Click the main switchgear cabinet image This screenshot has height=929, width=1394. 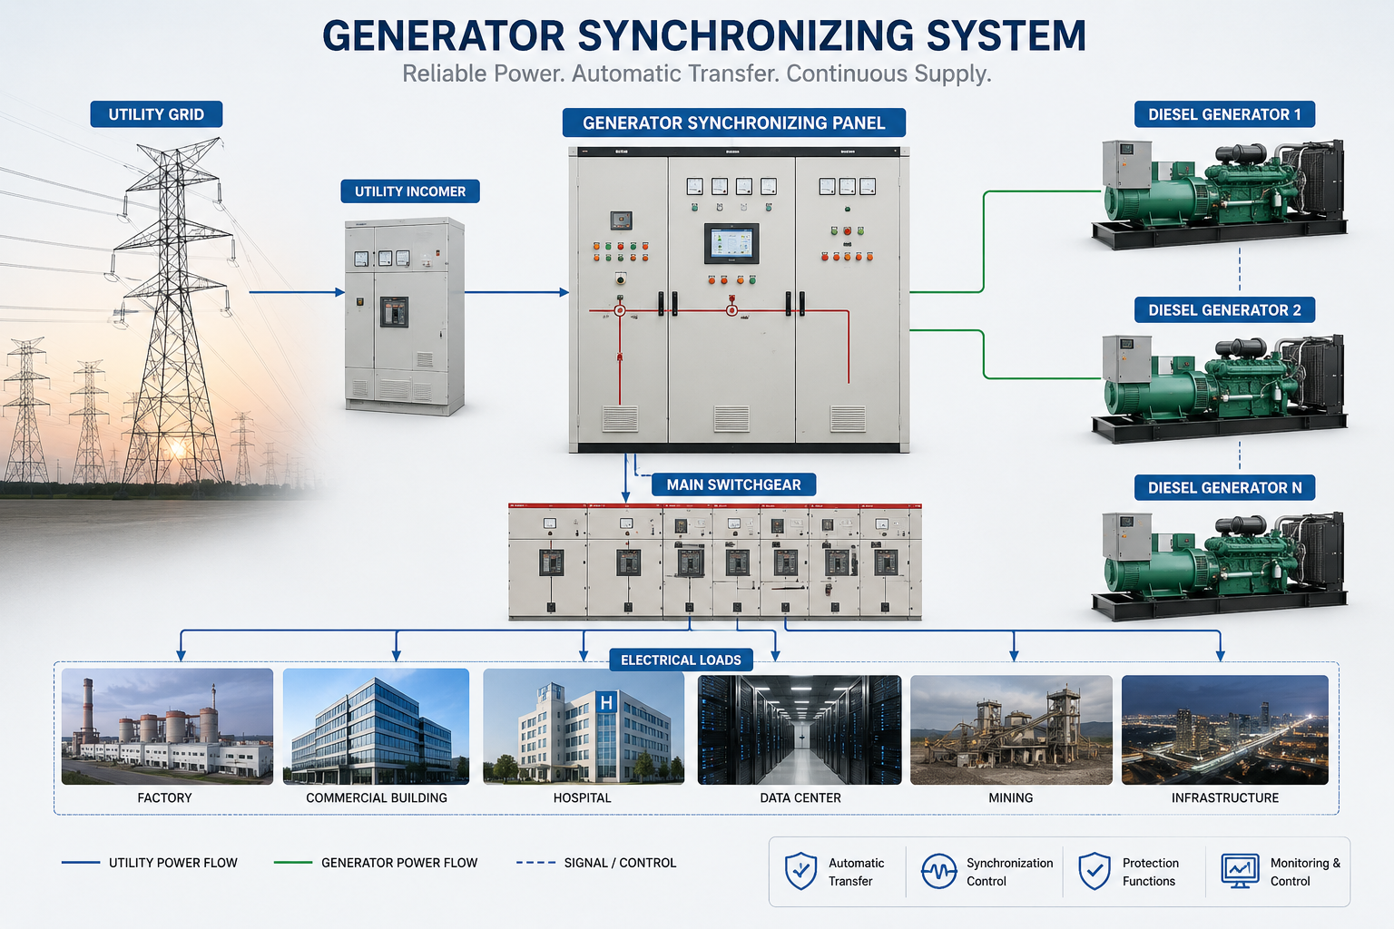(x=715, y=562)
